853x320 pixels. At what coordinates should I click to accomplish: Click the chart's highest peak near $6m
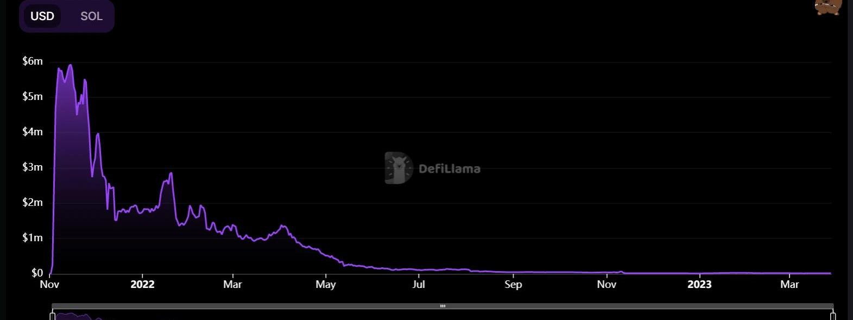[70, 65]
